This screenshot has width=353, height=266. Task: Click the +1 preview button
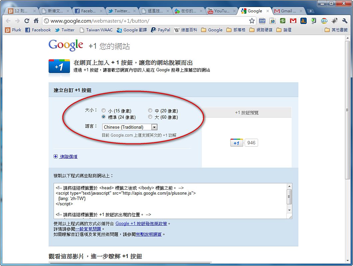[x=236, y=143]
